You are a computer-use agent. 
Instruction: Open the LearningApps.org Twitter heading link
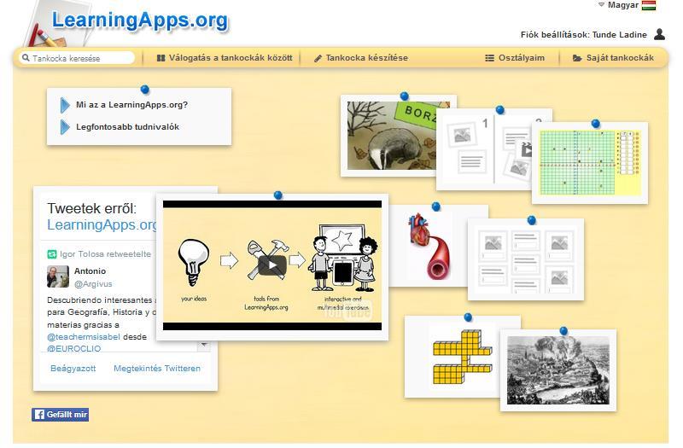(102, 224)
